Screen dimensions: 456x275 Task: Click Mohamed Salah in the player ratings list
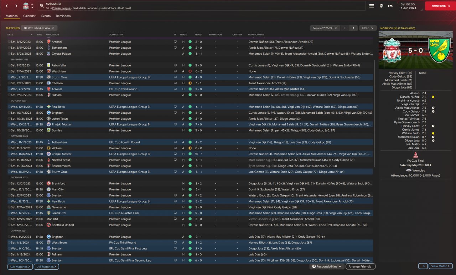click(409, 137)
